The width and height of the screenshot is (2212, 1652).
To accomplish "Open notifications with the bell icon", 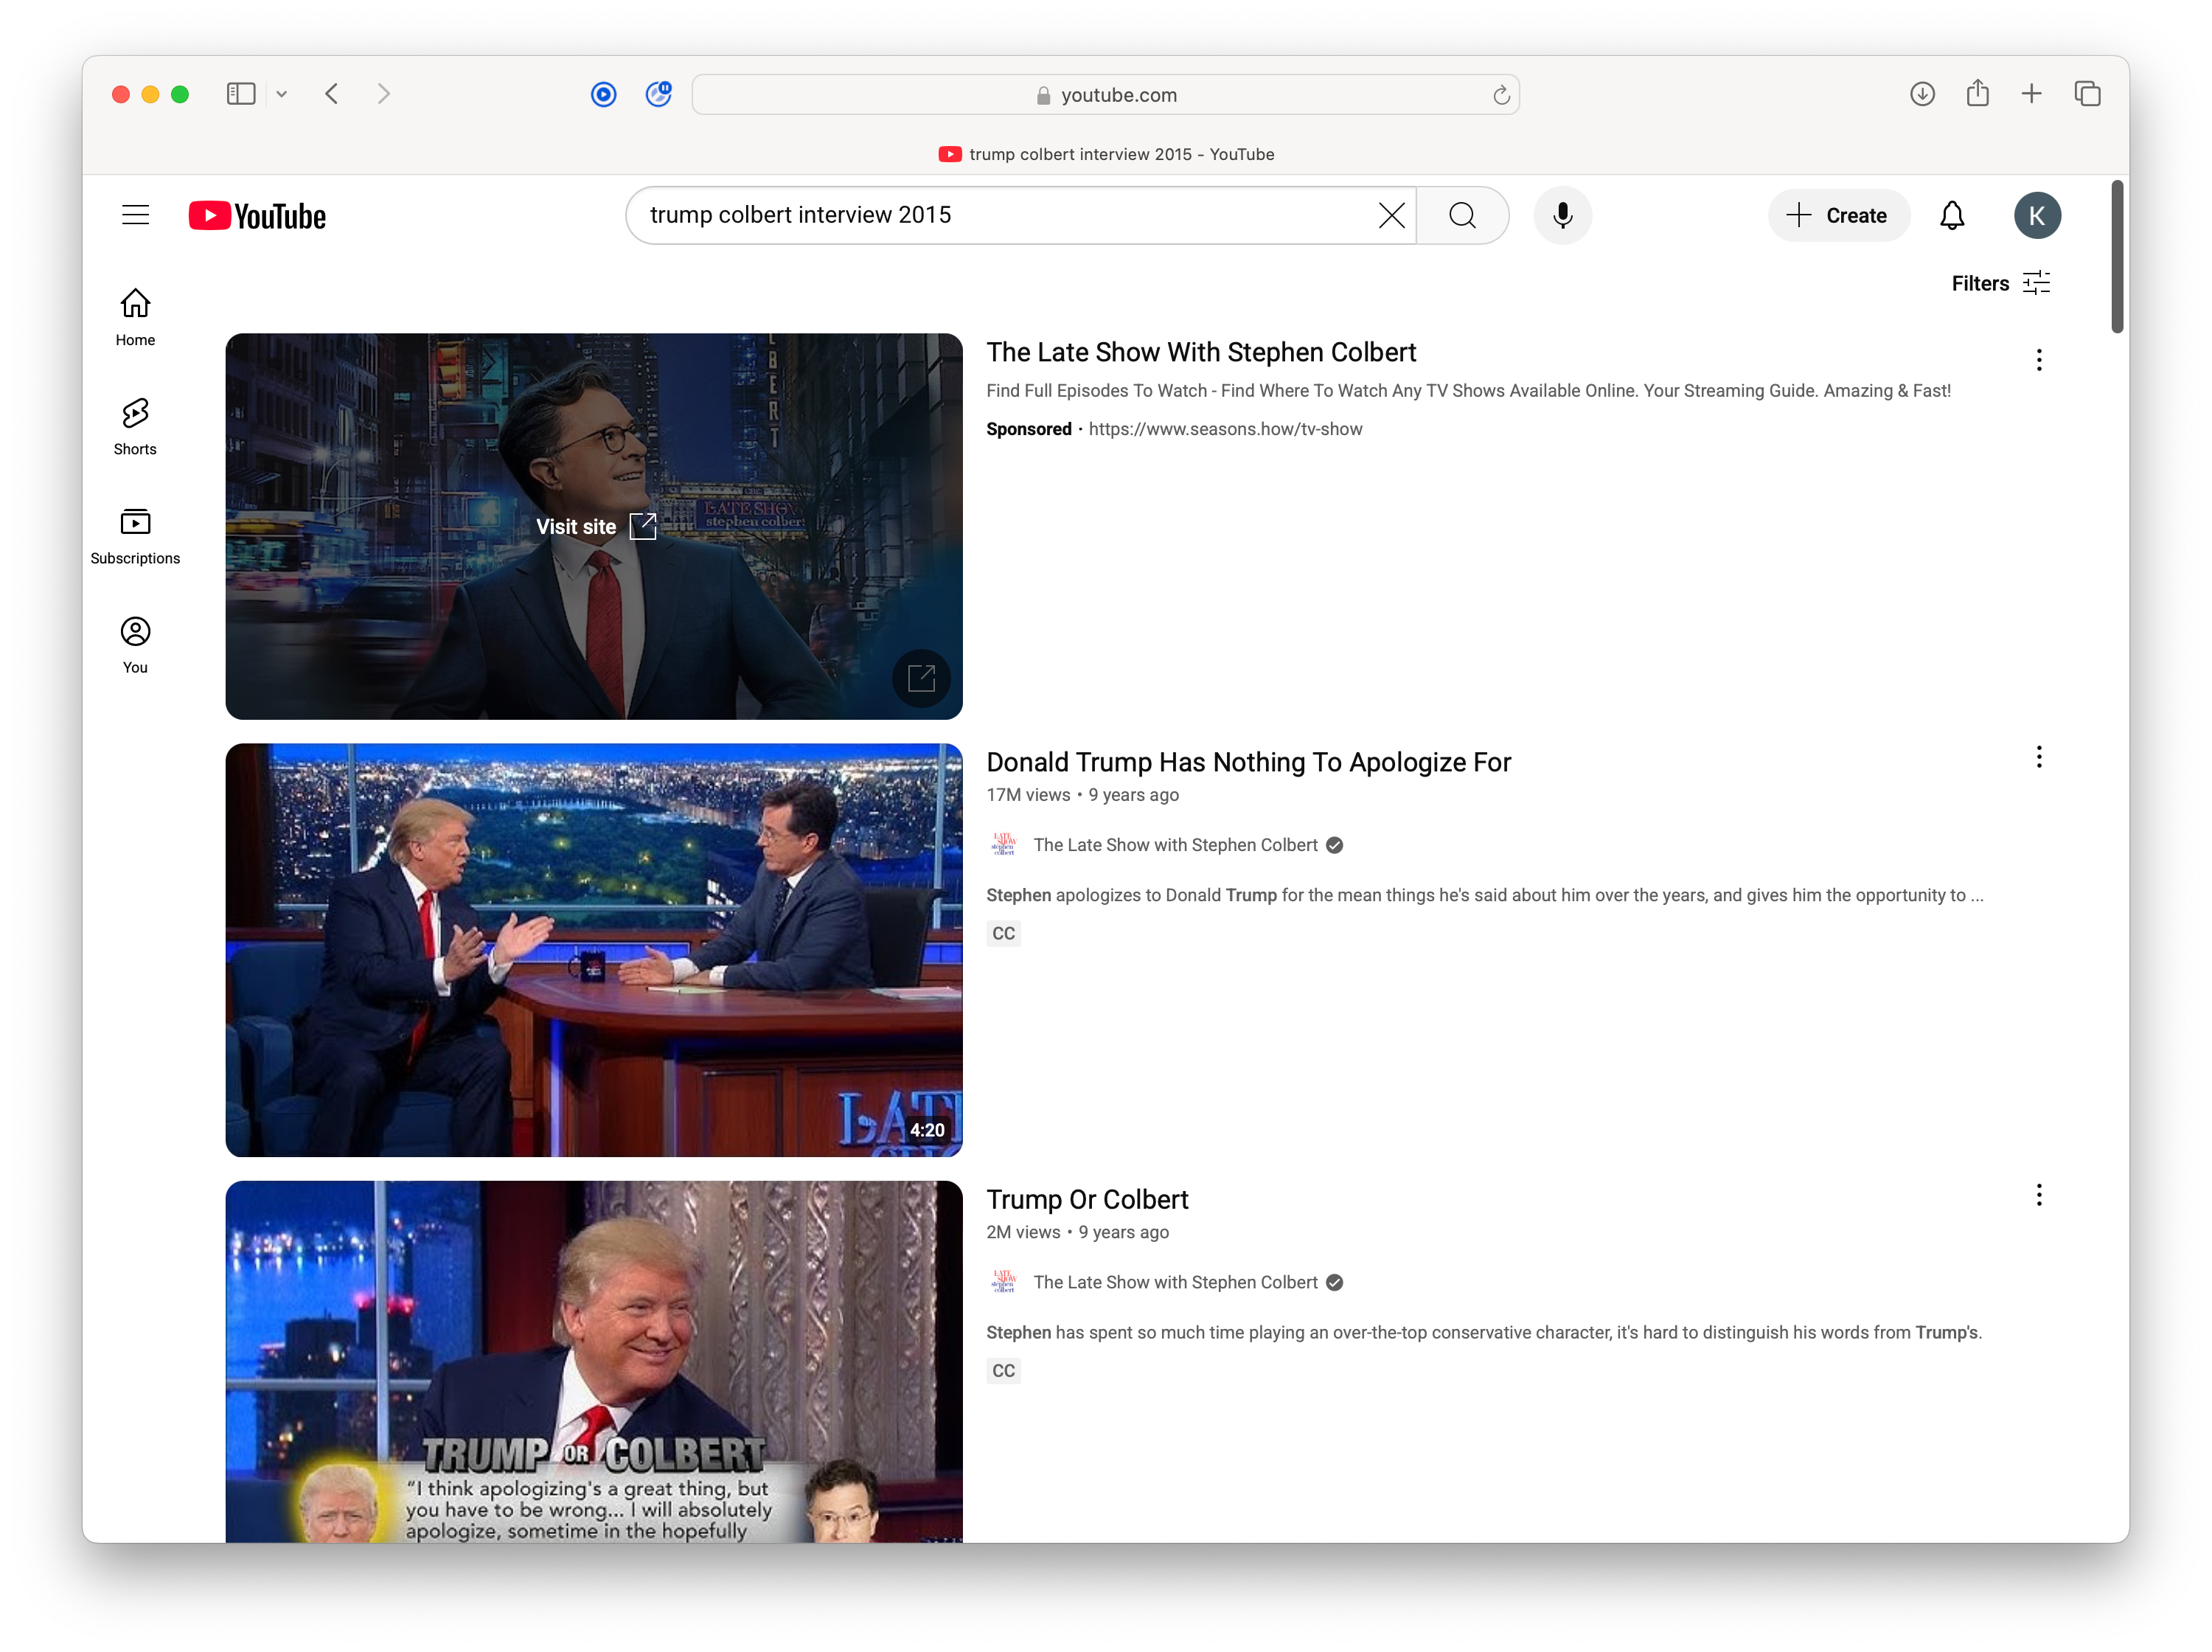I will [x=1951, y=215].
